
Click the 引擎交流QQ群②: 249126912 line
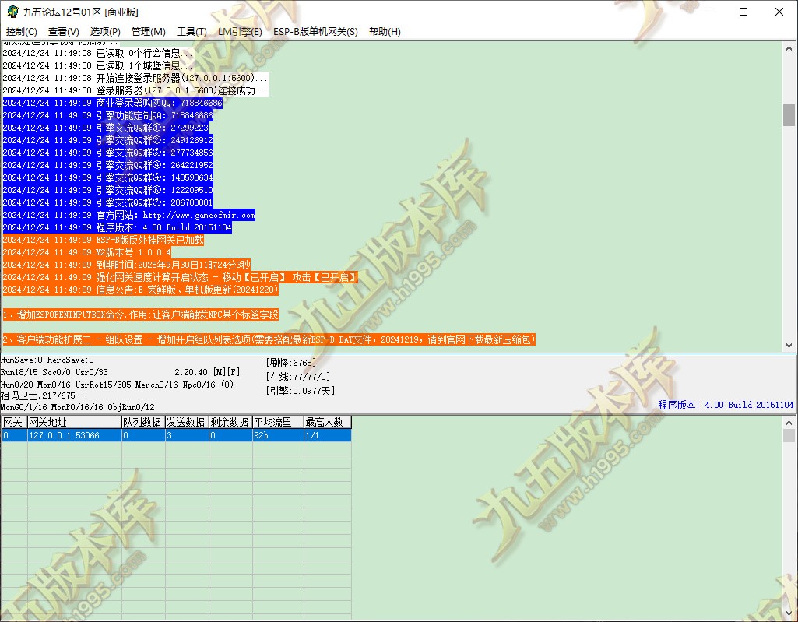(108, 140)
